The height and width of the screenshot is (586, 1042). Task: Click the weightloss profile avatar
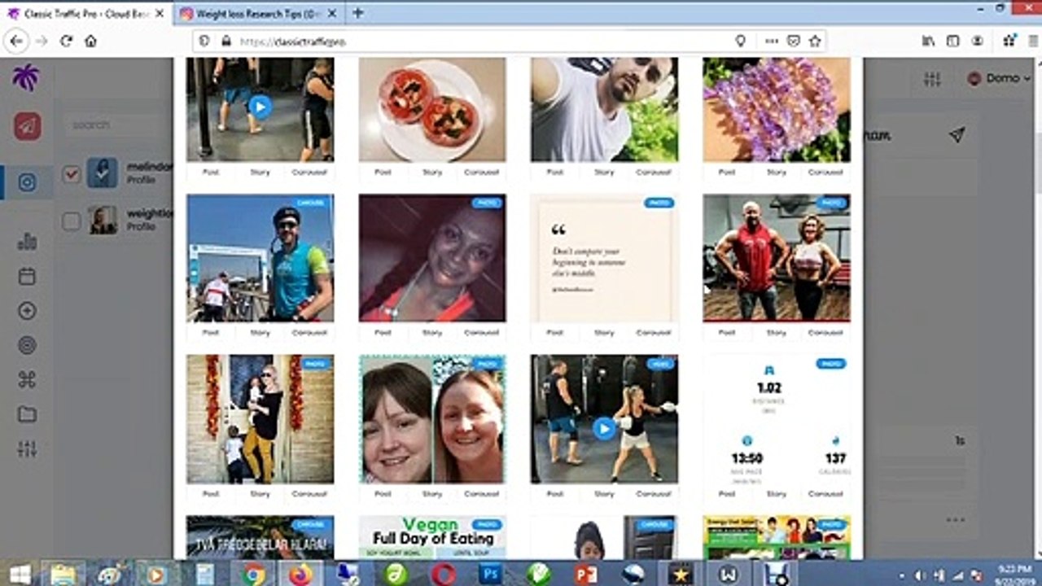pyautogui.click(x=103, y=221)
